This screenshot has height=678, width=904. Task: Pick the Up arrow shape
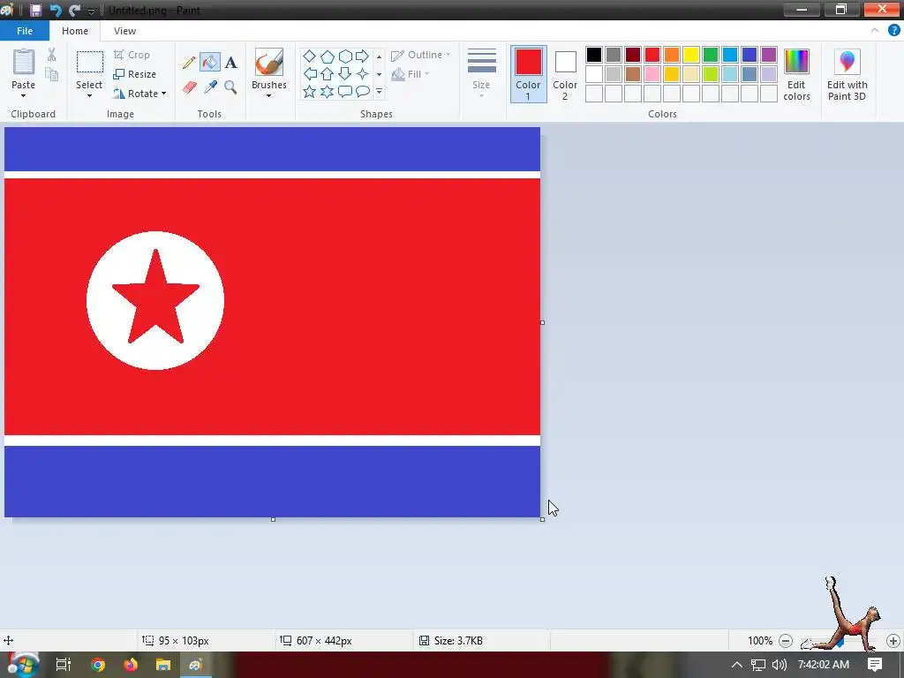[328, 74]
